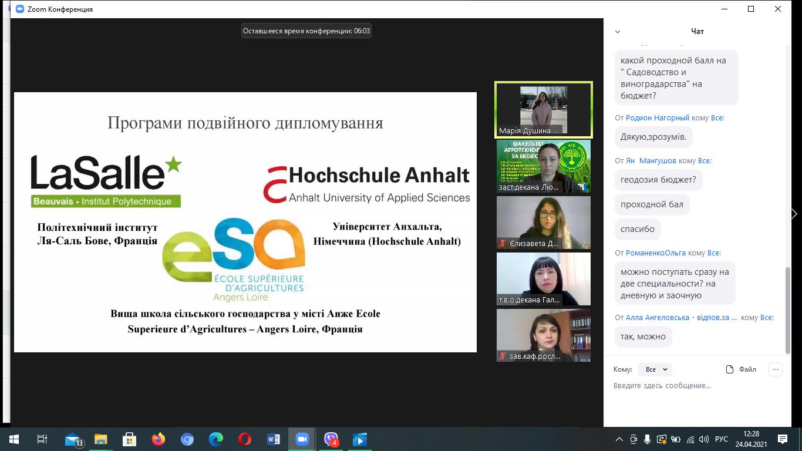Select the message about "Садоводство и виноградарства"

point(676,78)
